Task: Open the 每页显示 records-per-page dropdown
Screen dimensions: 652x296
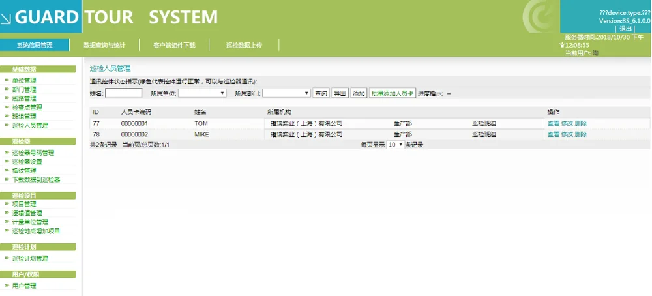Action: point(396,145)
